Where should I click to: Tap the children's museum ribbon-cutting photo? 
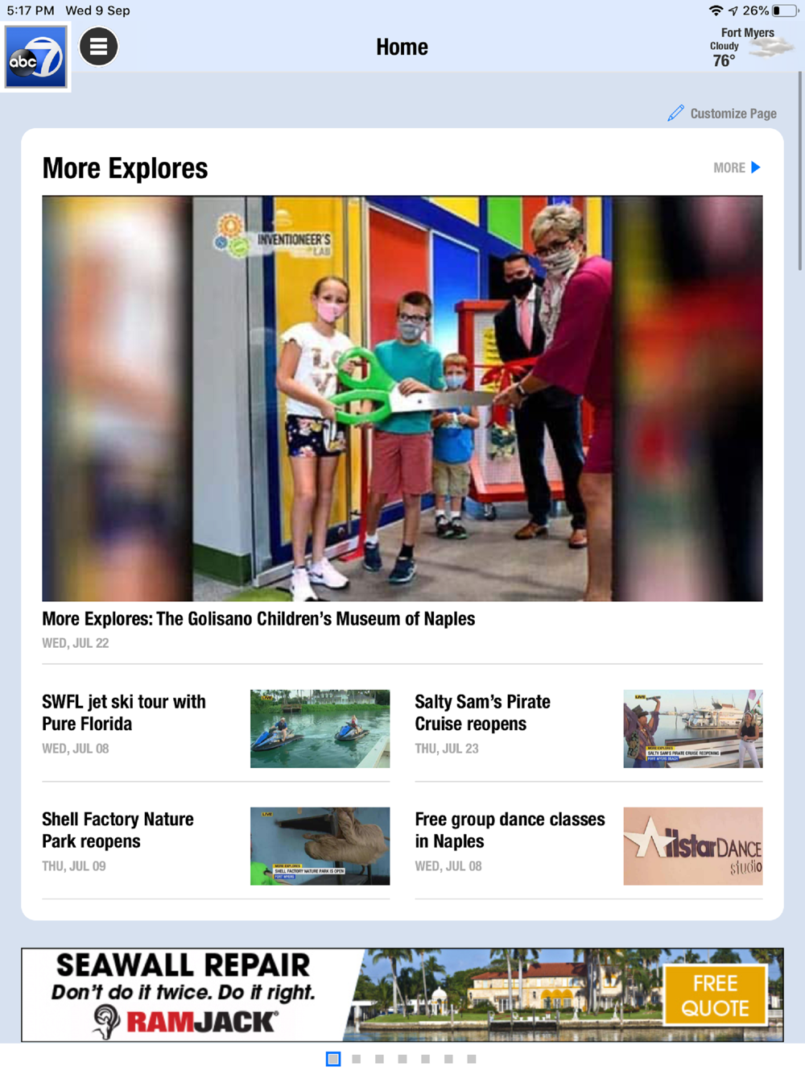pyautogui.click(x=402, y=398)
